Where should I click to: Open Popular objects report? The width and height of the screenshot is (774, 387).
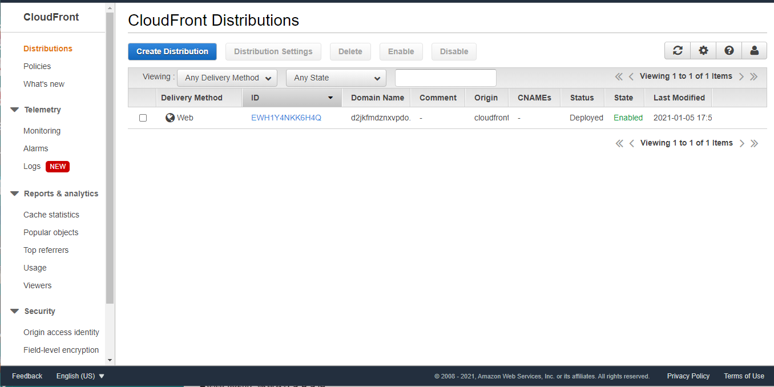coord(51,232)
